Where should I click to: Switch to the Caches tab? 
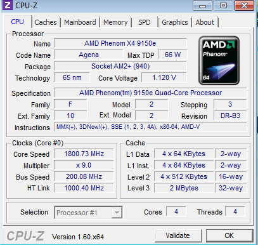tap(46, 22)
